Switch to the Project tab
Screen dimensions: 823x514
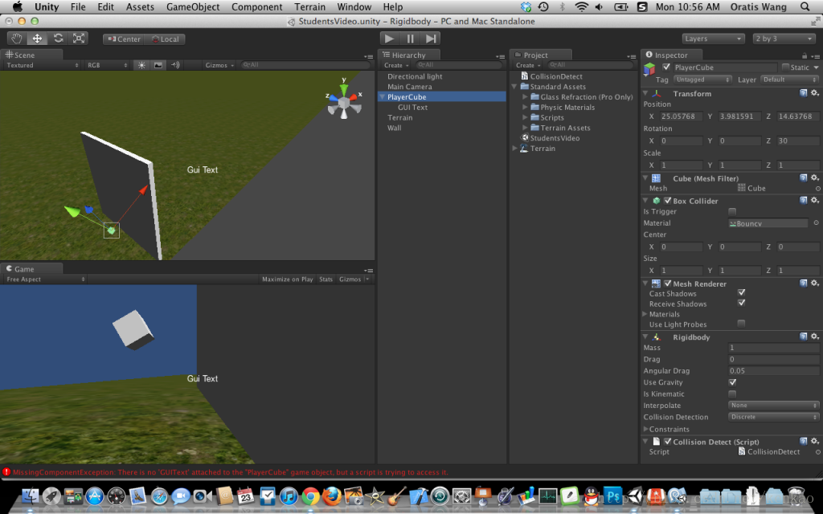click(541, 55)
